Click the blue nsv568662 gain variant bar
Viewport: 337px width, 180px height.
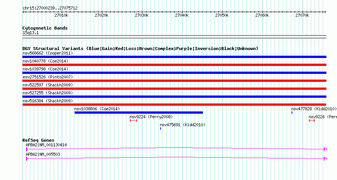click(174, 57)
